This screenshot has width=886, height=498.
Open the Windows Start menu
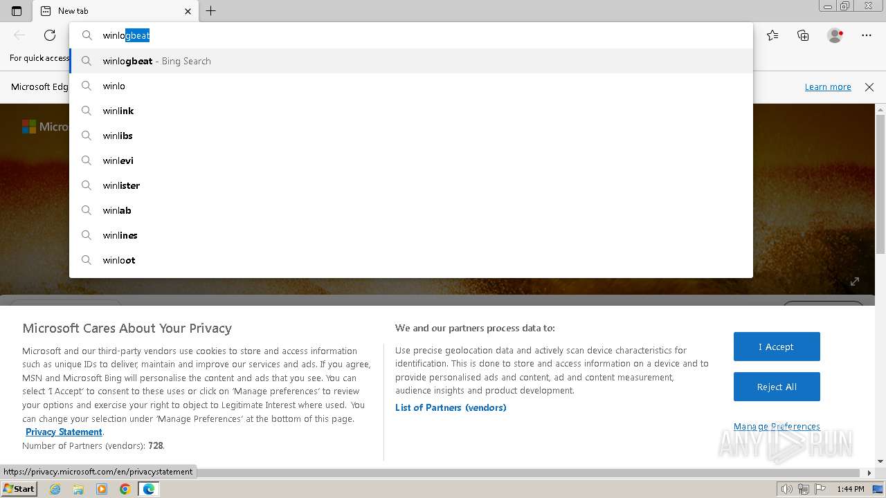[19, 488]
